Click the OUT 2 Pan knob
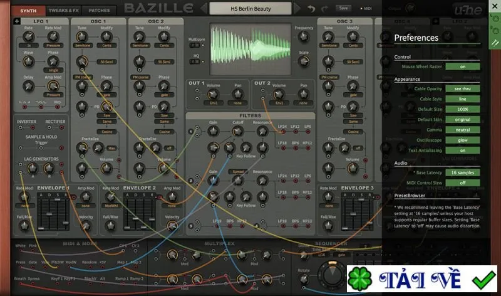 [303, 94]
